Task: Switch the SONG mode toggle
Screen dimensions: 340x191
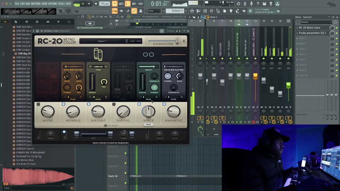Action: tap(76, 5)
